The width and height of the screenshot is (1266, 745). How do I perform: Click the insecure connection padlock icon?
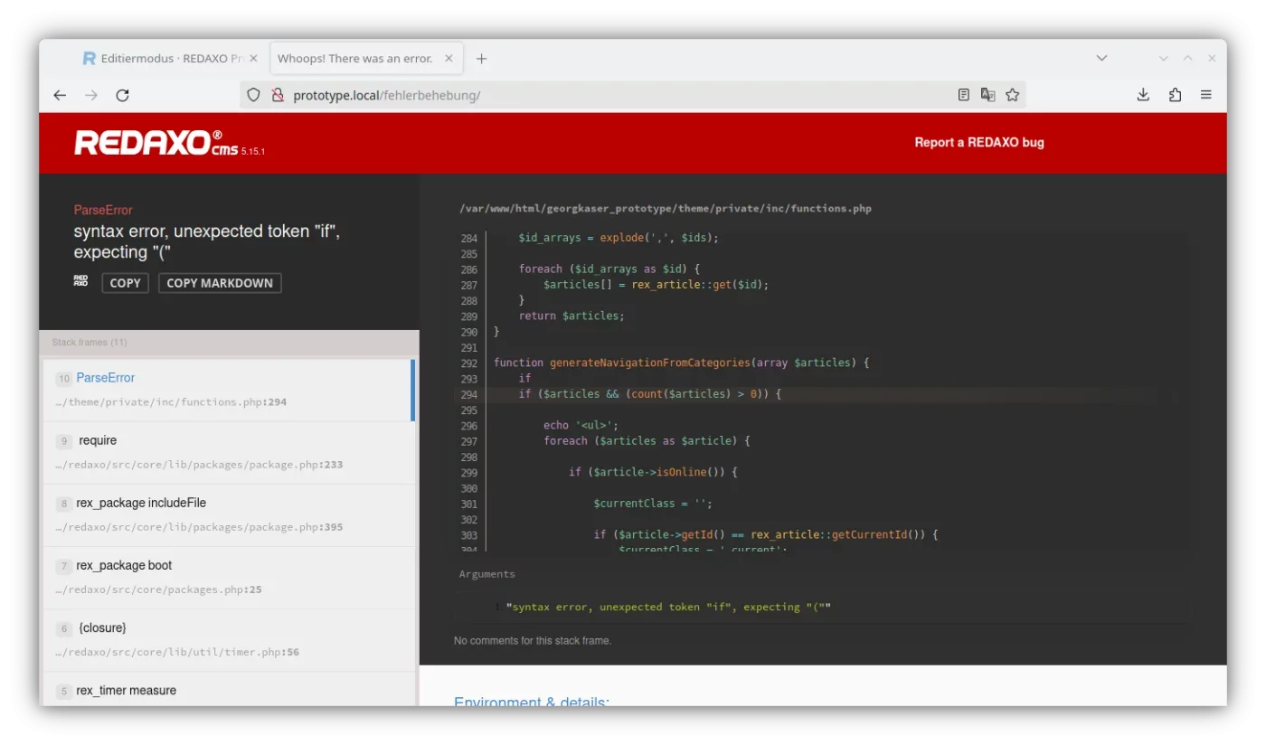(x=278, y=95)
